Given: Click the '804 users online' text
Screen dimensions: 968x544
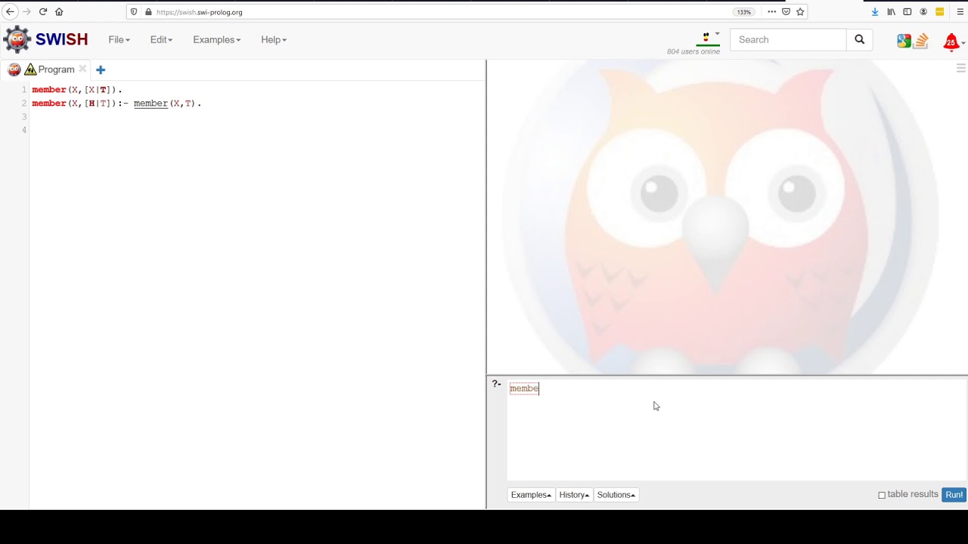Looking at the screenshot, I should 693,51.
